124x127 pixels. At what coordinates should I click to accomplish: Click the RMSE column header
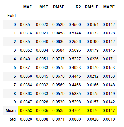coord(59,7)
